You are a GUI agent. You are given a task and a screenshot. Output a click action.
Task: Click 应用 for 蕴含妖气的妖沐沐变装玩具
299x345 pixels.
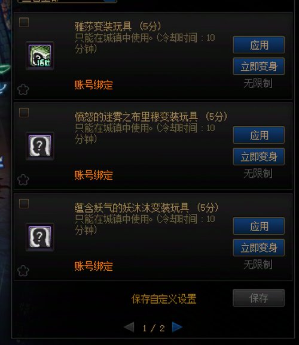pos(258,226)
